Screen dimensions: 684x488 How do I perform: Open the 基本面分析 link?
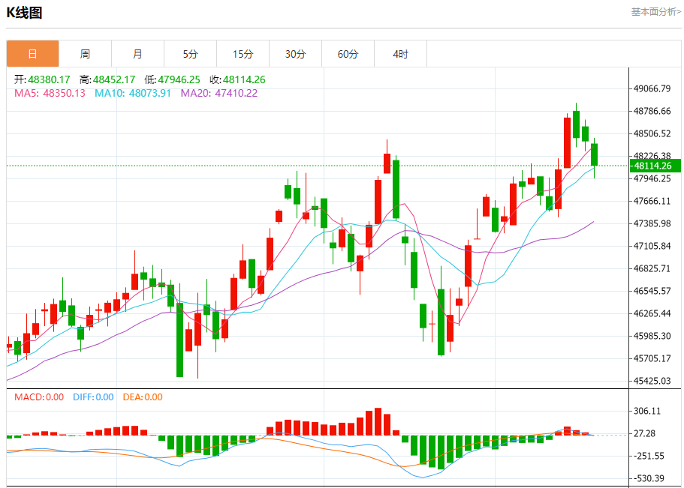coord(655,12)
